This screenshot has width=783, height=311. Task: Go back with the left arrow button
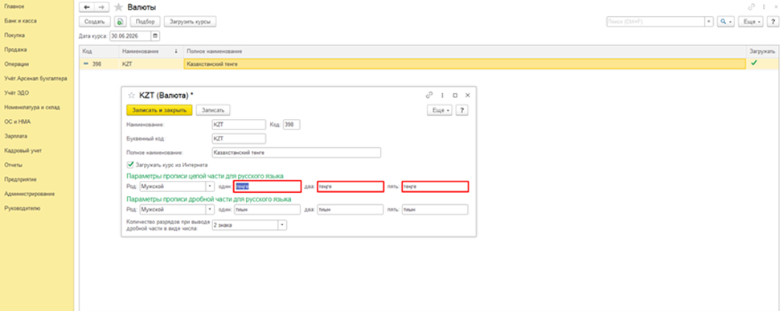(87, 7)
